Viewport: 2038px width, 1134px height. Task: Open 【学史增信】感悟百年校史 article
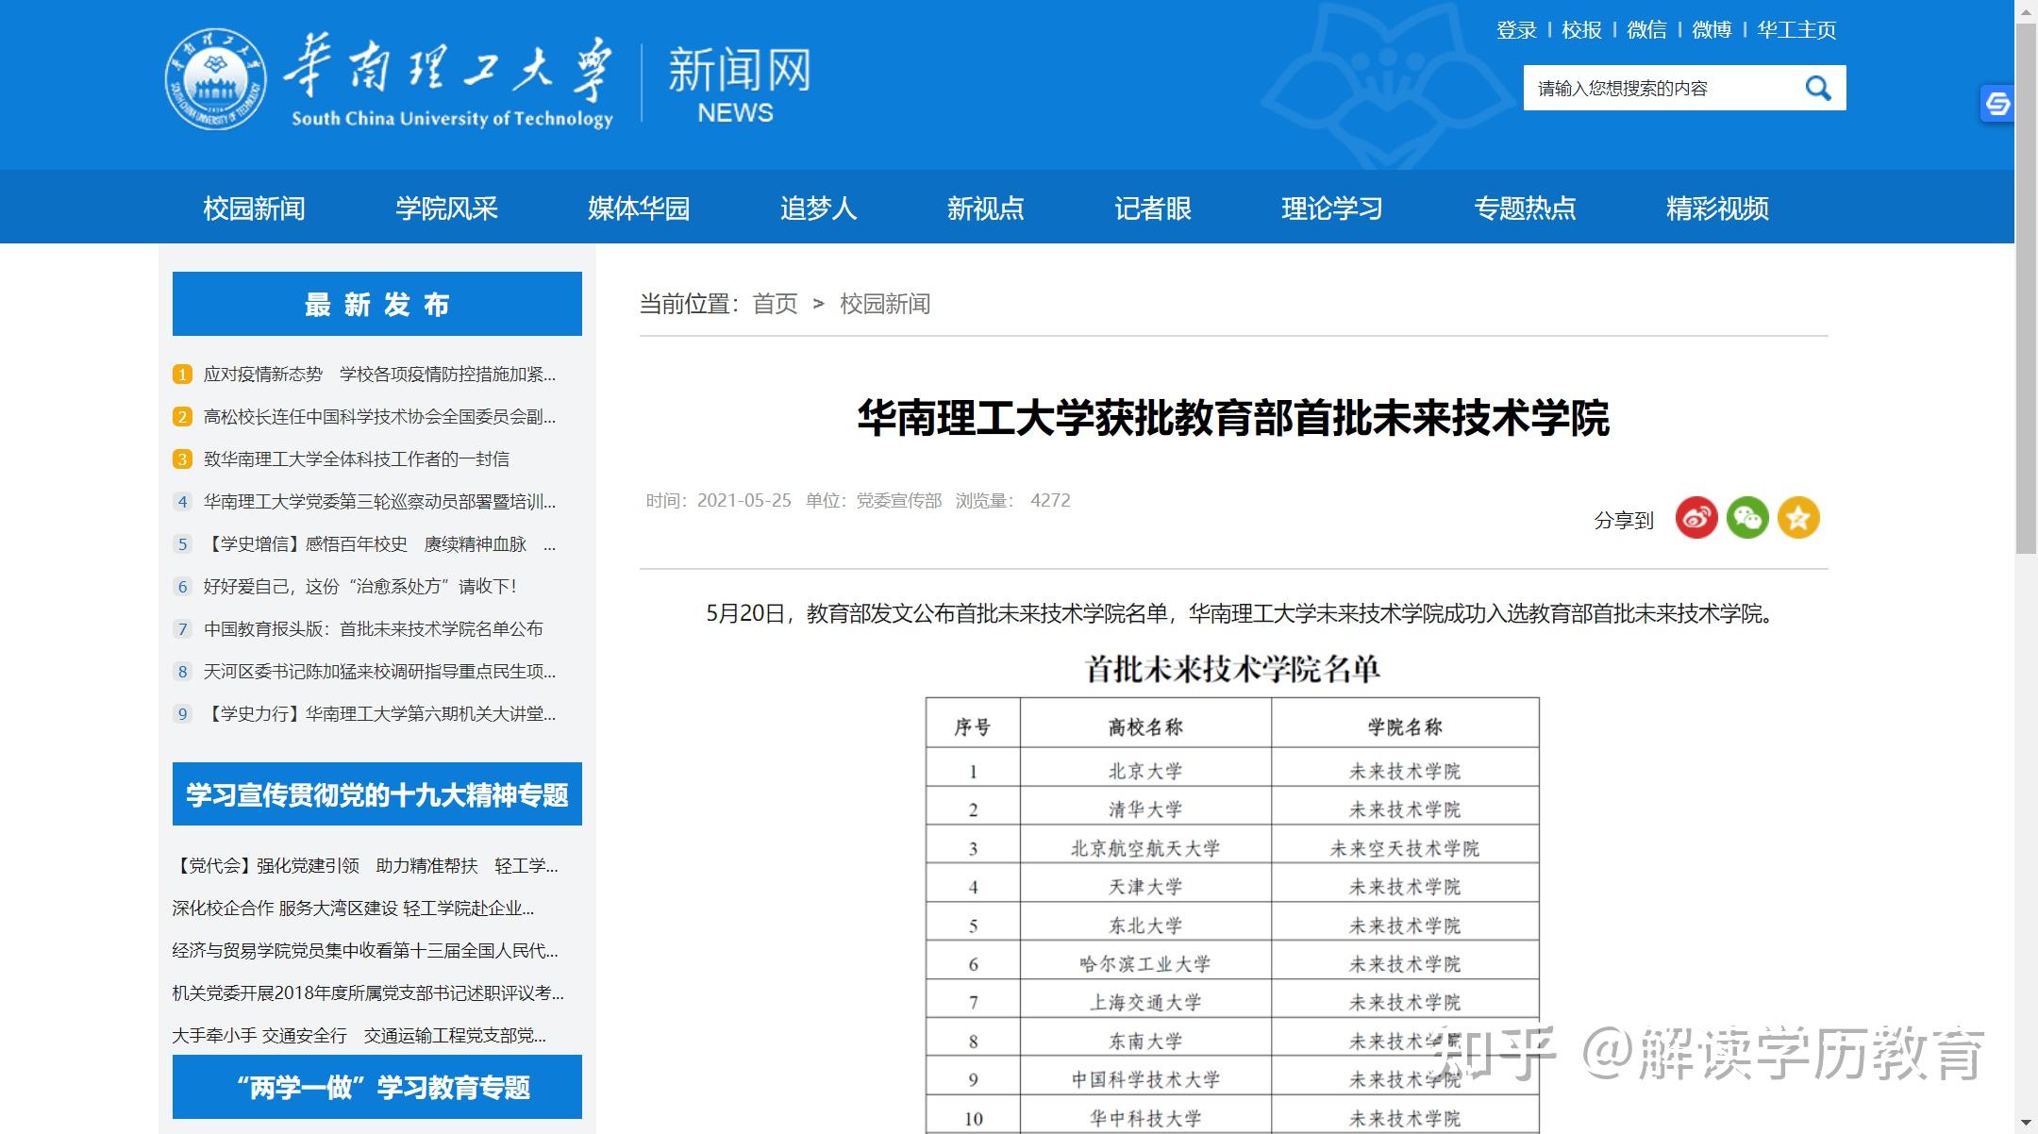(x=379, y=544)
